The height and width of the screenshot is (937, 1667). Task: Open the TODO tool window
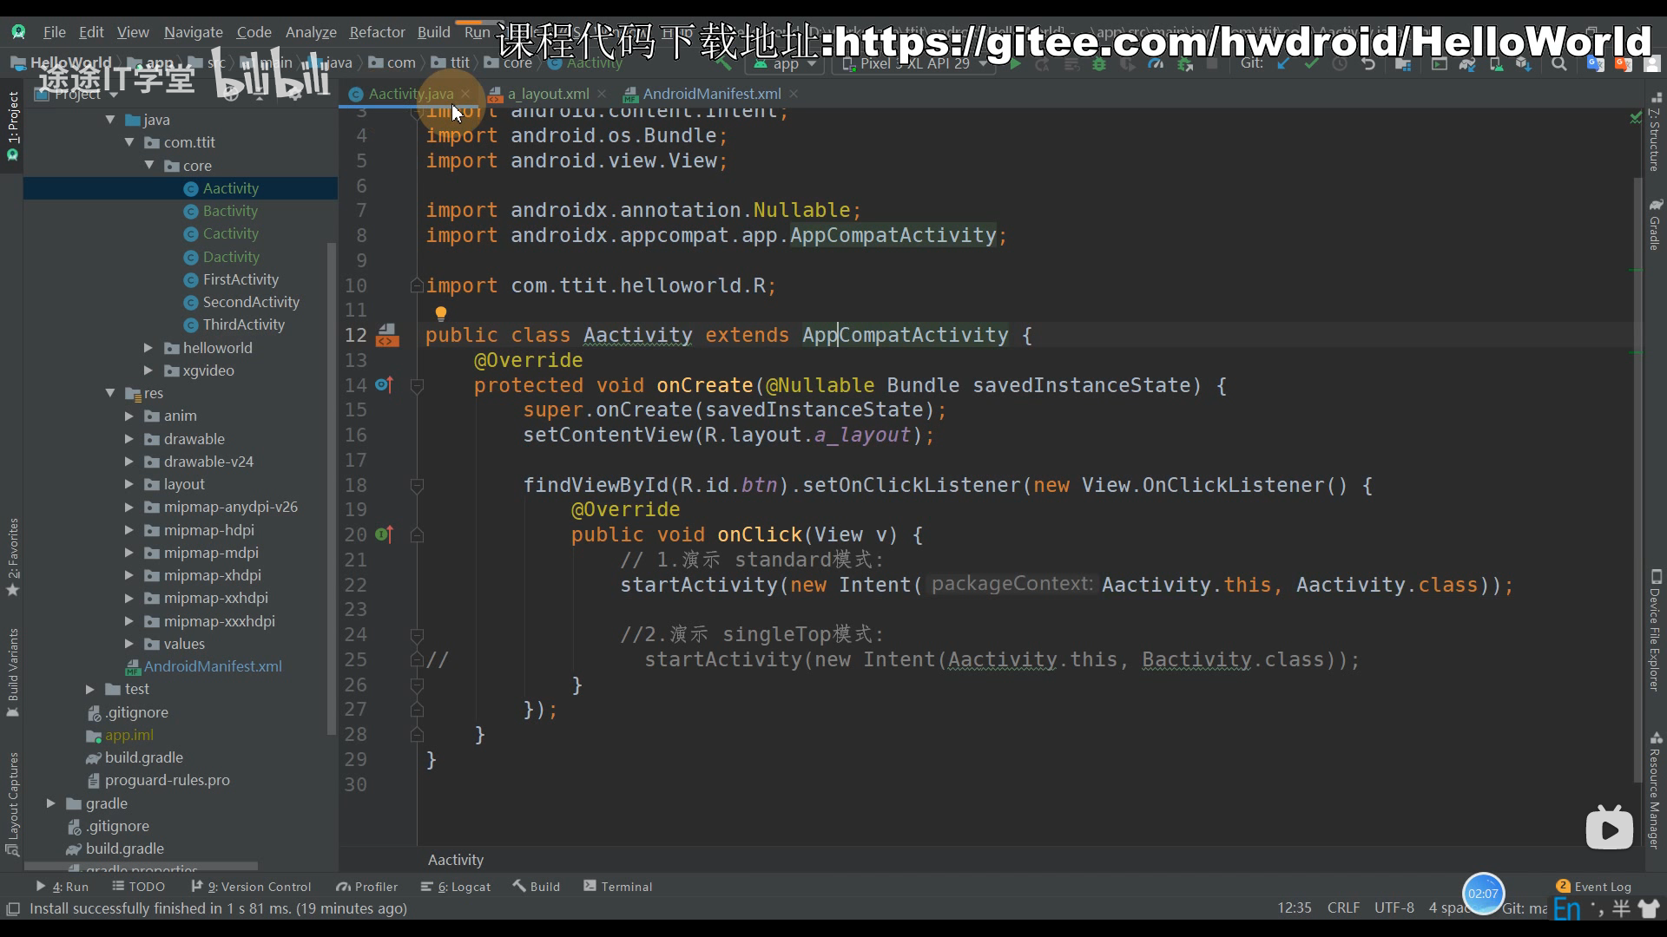click(139, 887)
